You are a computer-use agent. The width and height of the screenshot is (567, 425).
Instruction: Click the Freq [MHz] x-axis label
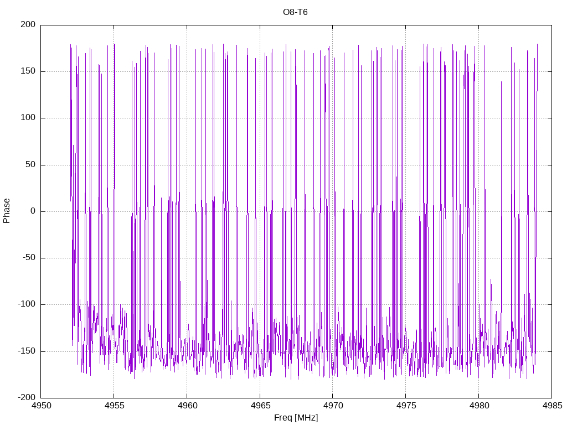tap(296, 418)
